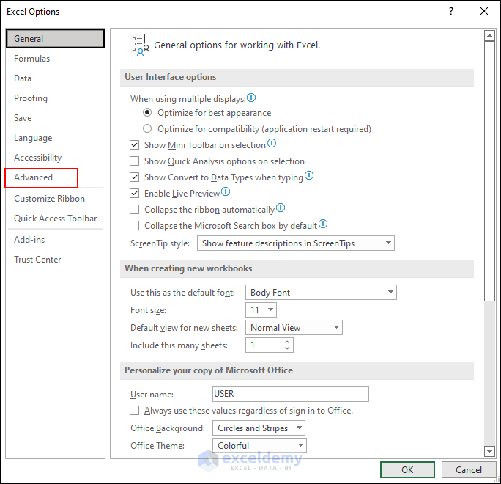
Task: Open the Office Theme dropdown
Action: pos(259,446)
